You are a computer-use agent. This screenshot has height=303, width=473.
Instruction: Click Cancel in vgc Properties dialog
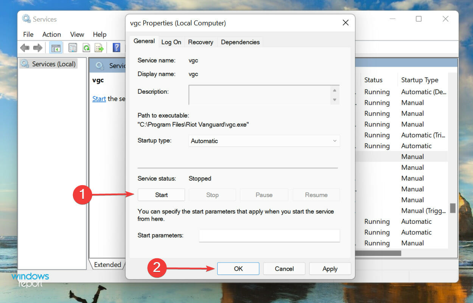(x=284, y=269)
